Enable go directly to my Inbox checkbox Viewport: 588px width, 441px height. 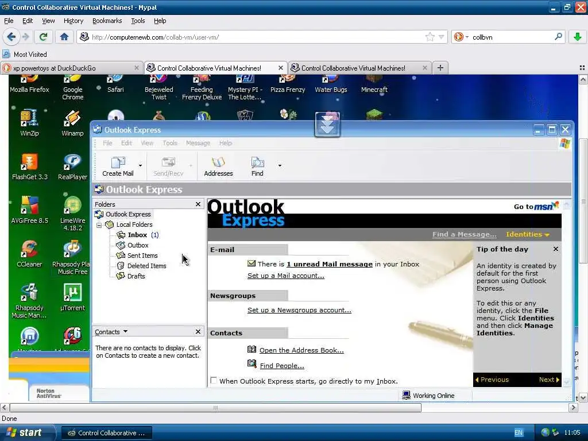[x=214, y=381]
